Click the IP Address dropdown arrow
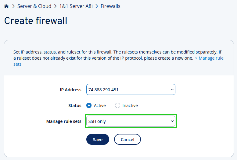Image resolution: width=237 pixels, height=160 pixels. coord(172,90)
